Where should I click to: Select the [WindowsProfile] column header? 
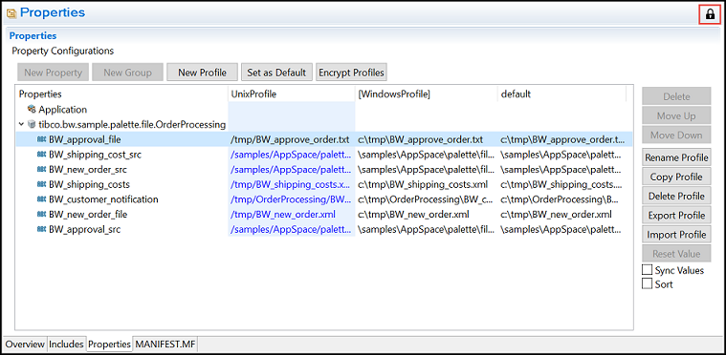426,94
